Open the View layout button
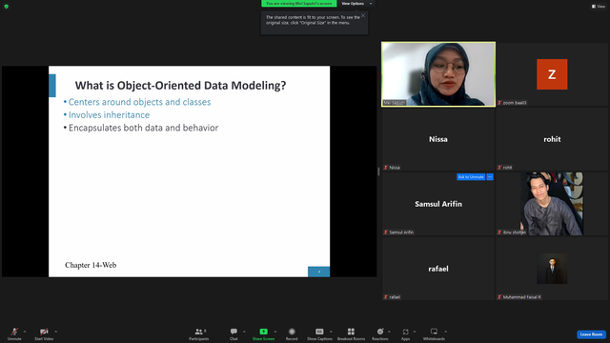Image resolution: width=610 pixels, height=343 pixels. click(599, 7)
